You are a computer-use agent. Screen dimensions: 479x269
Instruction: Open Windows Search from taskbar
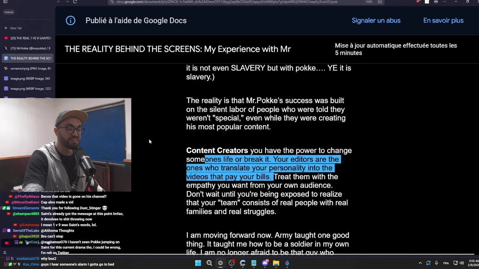[x=209, y=263]
